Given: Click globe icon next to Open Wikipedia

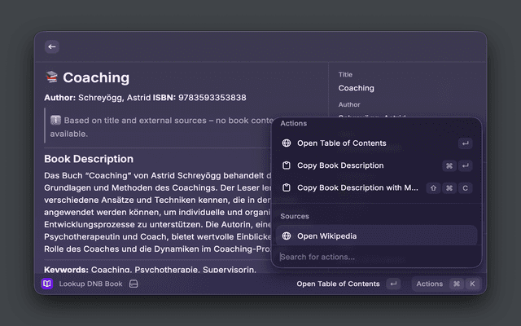Looking at the screenshot, I should tap(287, 236).
